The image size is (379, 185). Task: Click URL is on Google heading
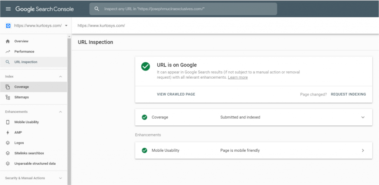[177, 65]
